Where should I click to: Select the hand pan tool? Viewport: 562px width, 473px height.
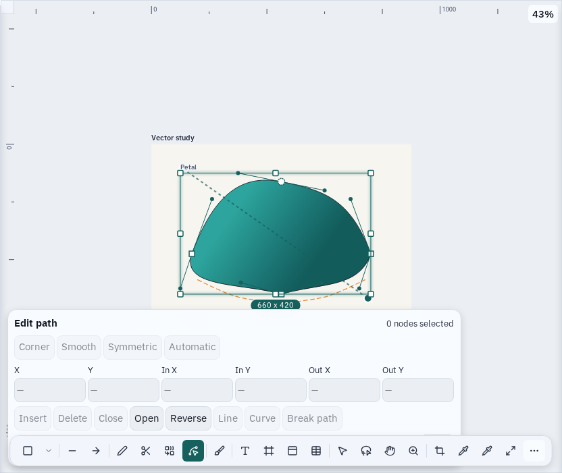coord(390,451)
